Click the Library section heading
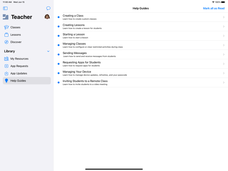This screenshot has width=228, height=171. 9,51
